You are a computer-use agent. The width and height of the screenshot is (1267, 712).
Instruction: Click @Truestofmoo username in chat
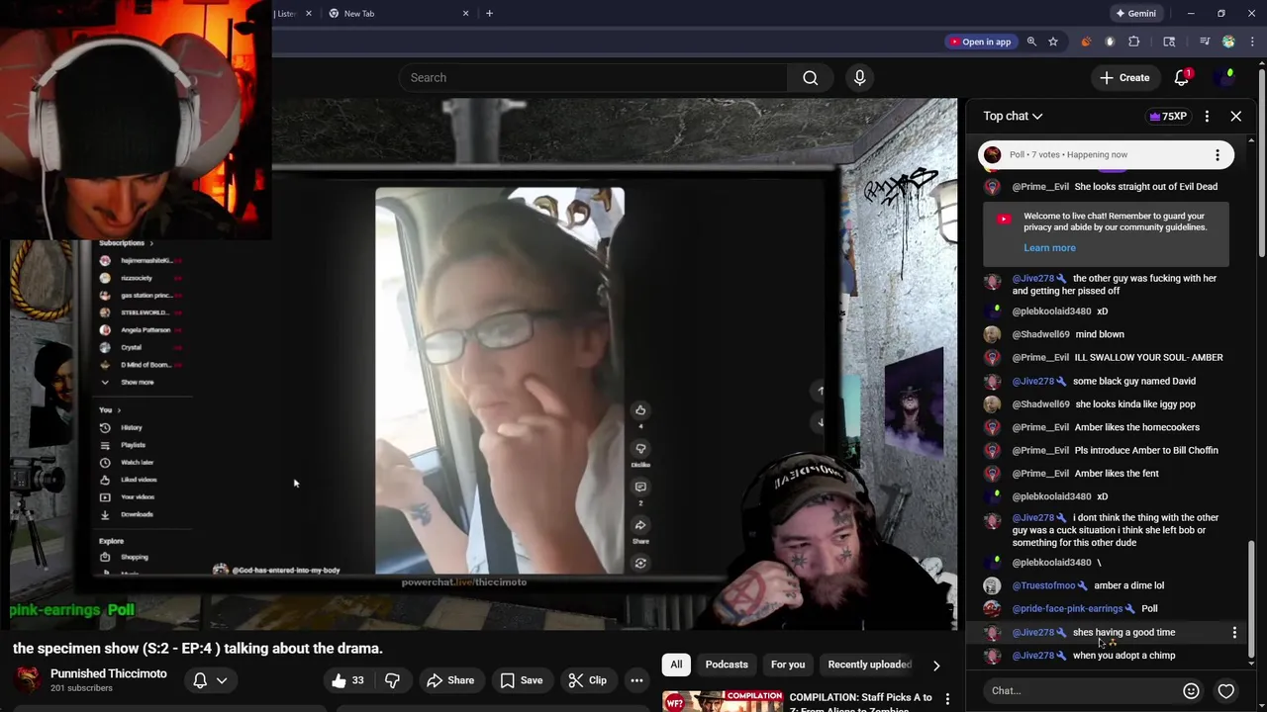tap(1043, 586)
